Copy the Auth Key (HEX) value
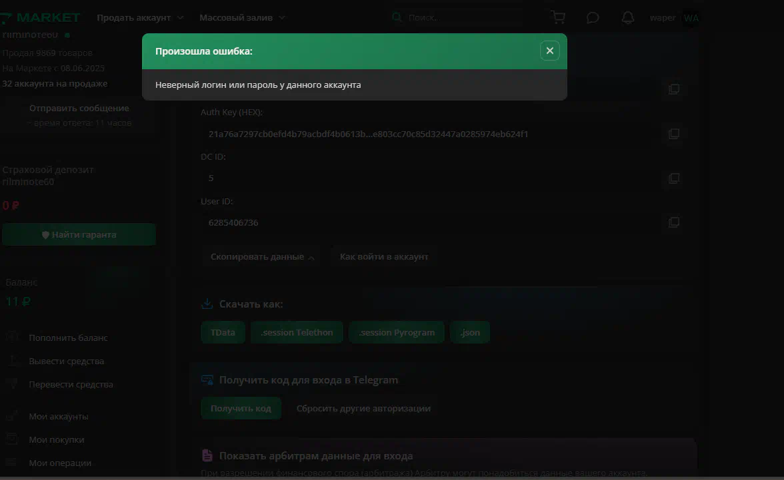The image size is (784, 480). tap(674, 134)
